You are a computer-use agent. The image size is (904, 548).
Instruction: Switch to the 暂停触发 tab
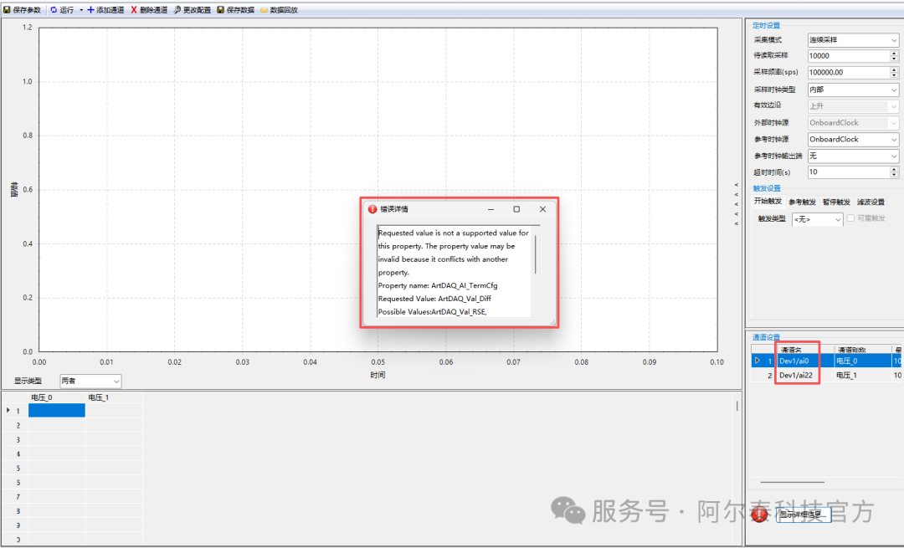pos(836,202)
